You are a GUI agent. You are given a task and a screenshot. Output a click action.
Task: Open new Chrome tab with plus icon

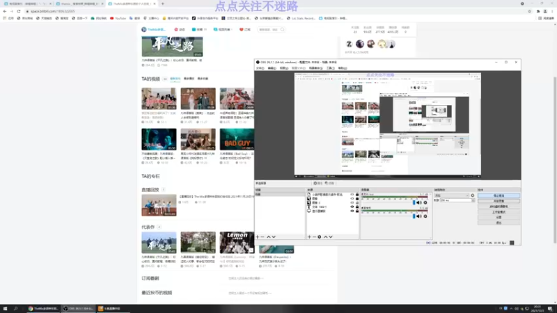pos(163,3)
